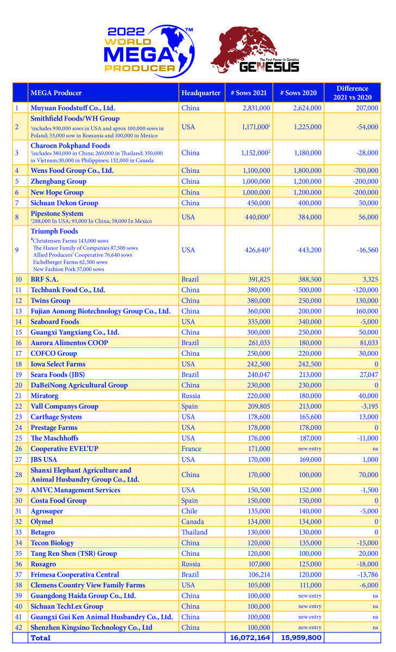The image size is (396, 652).
Task: Click the Triumph Foods producer name
Action: click(54, 231)
